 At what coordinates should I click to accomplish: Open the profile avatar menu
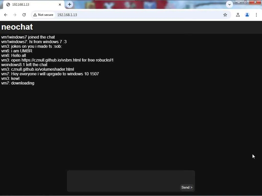(247, 15)
